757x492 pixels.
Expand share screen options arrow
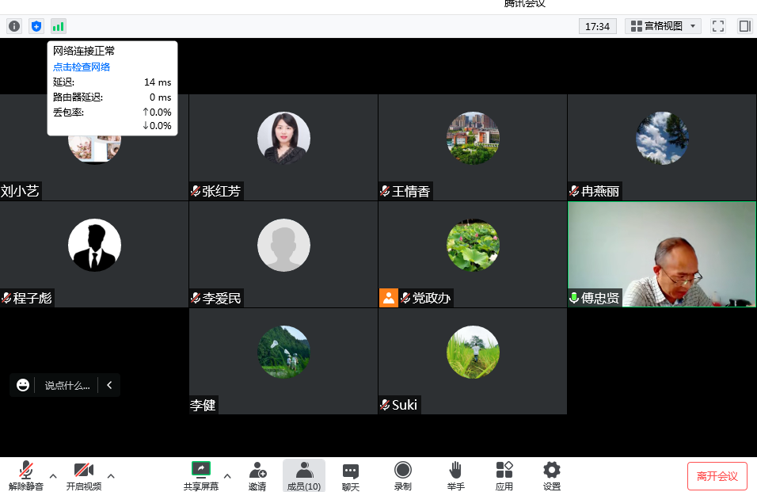coord(227,476)
